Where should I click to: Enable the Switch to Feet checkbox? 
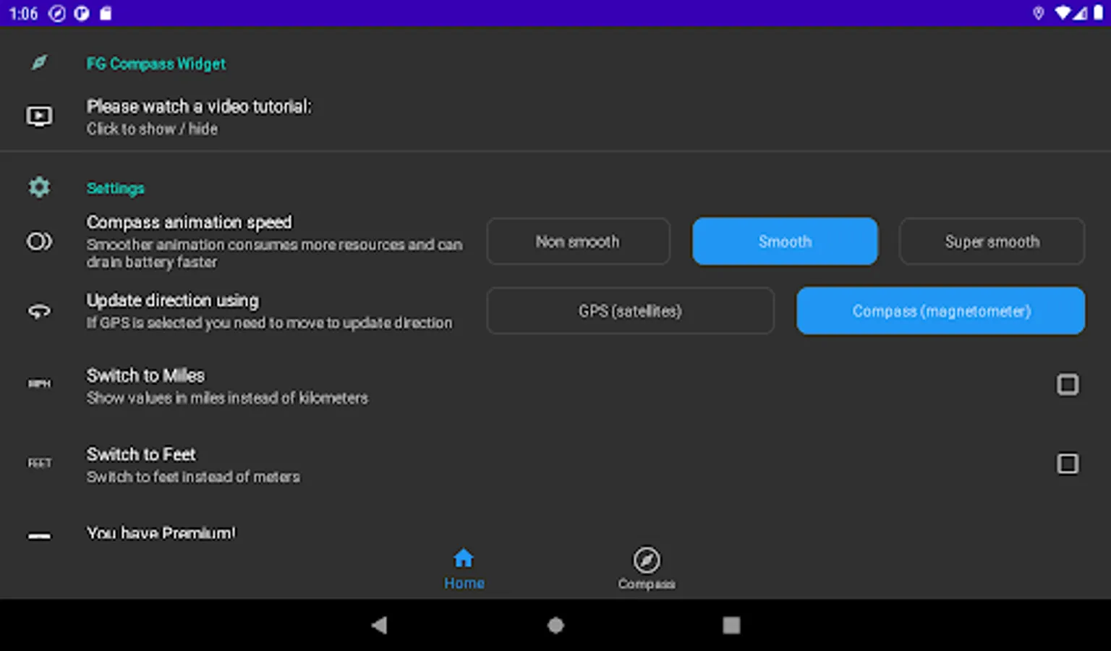coord(1068,463)
